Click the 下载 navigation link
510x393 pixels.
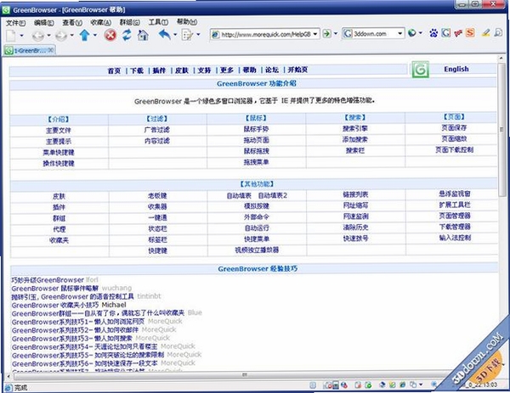coord(137,70)
